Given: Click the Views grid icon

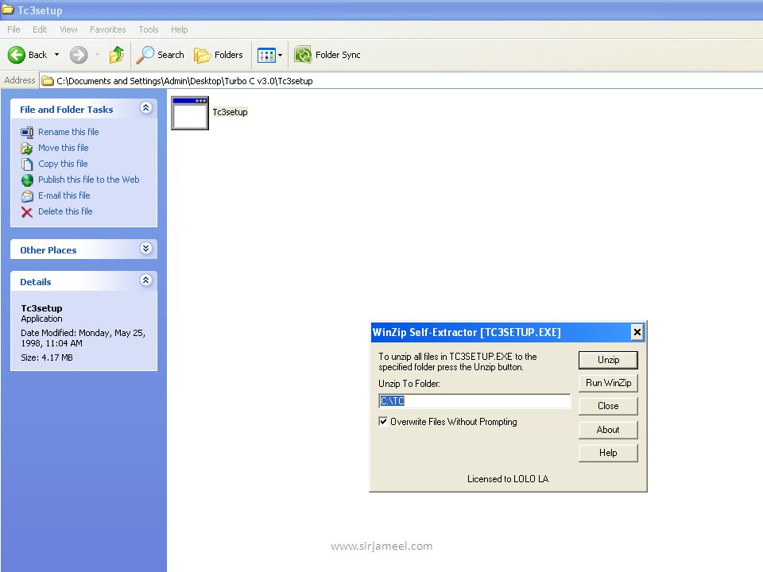Looking at the screenshot, I should [266, 55].
